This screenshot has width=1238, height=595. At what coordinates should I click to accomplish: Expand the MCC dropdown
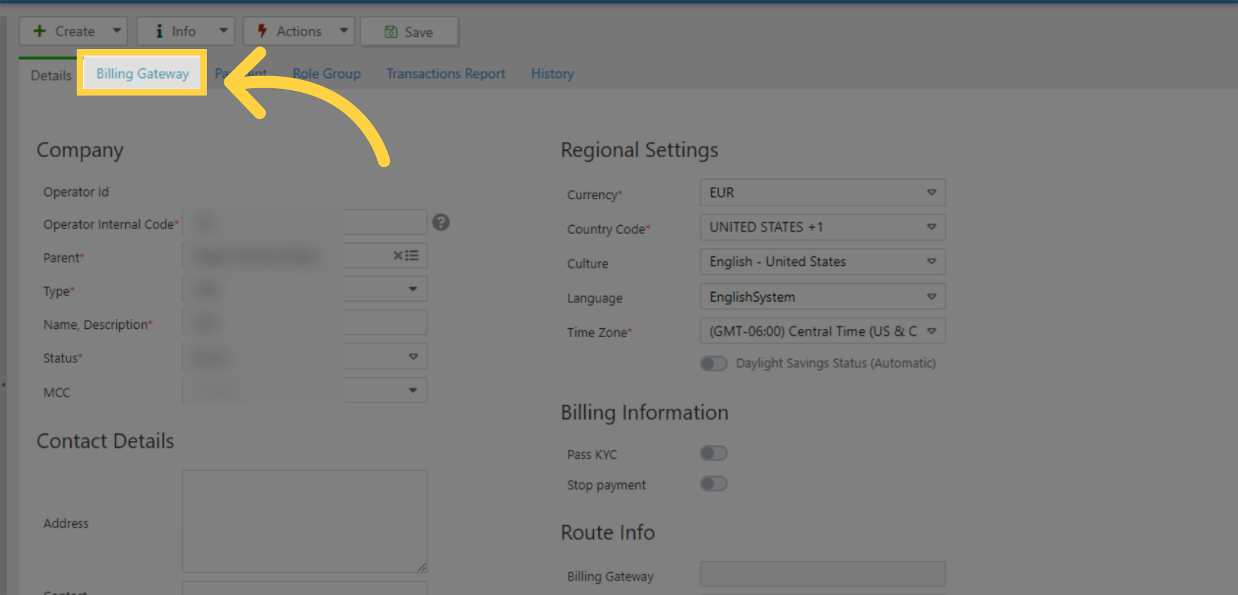413,390
